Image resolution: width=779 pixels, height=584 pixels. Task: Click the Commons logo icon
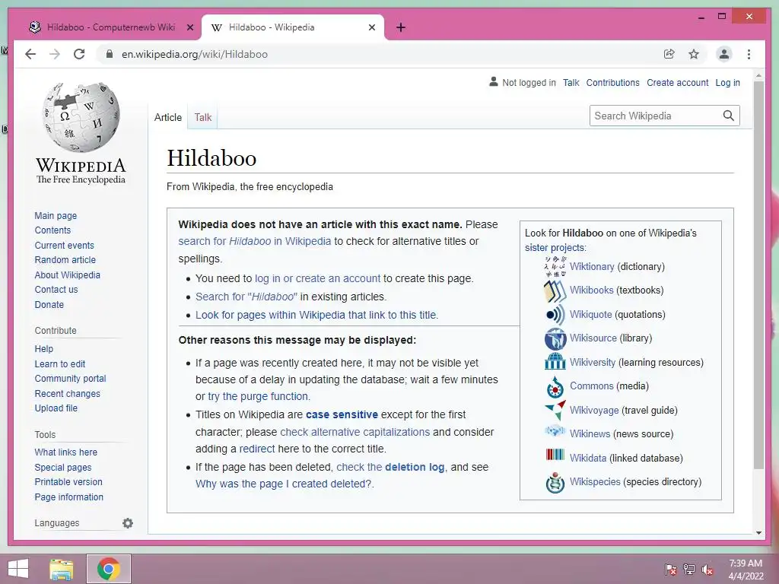tap(555, 387)
